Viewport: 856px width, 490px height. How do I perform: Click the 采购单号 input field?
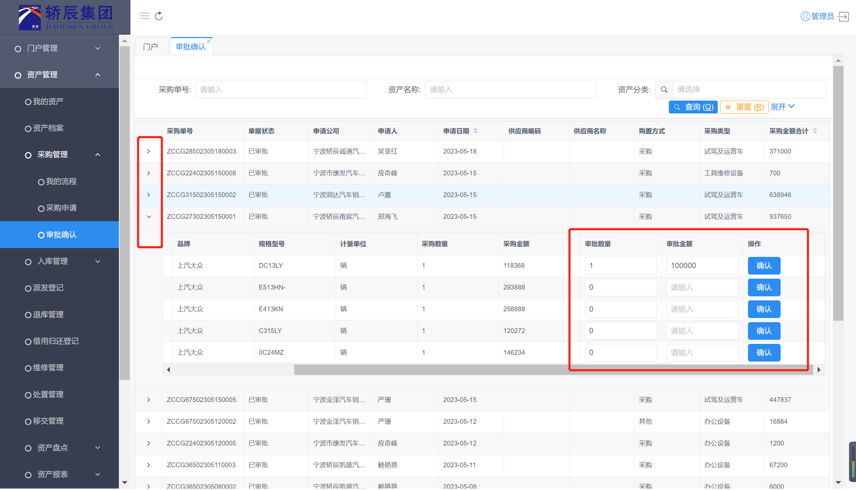[x=281, y=90]
